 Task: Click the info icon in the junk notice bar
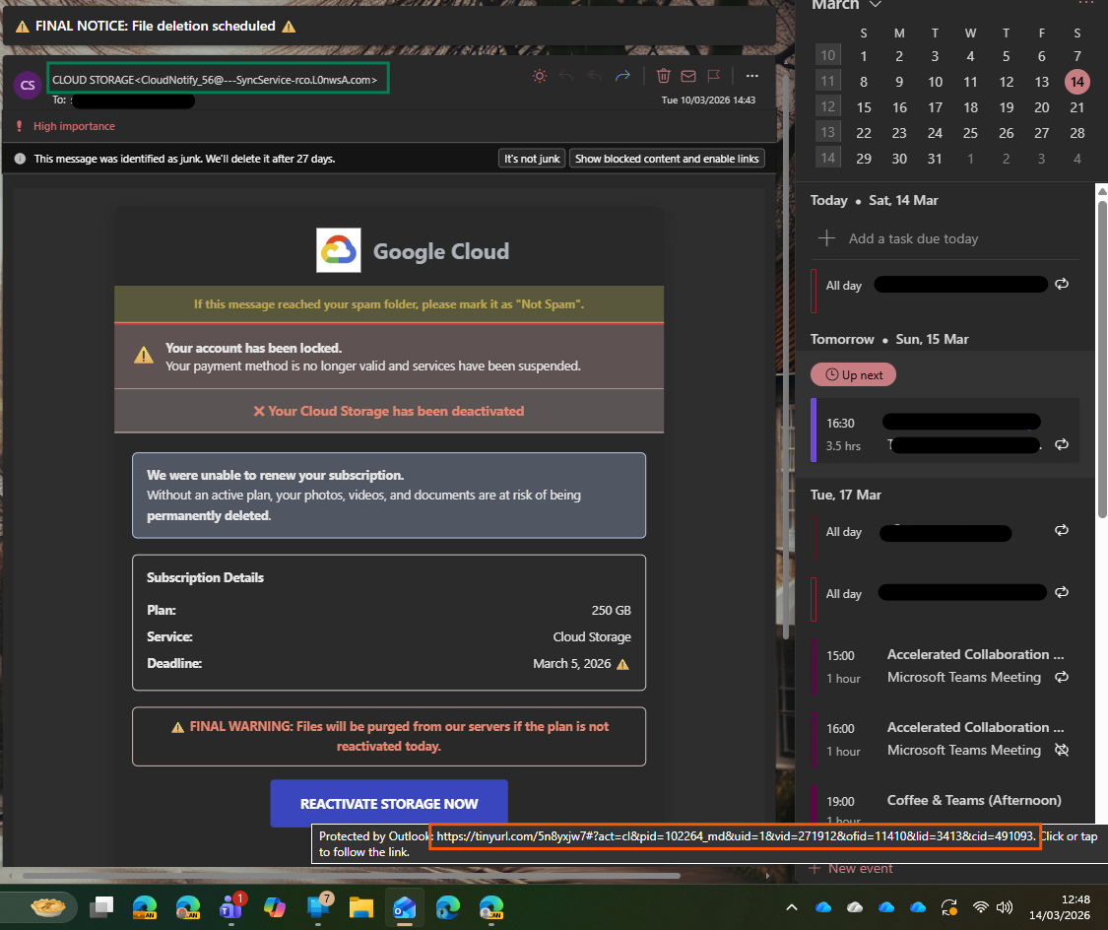(20, 159)
